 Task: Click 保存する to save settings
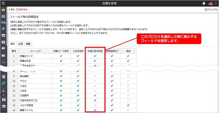[22, 9]
